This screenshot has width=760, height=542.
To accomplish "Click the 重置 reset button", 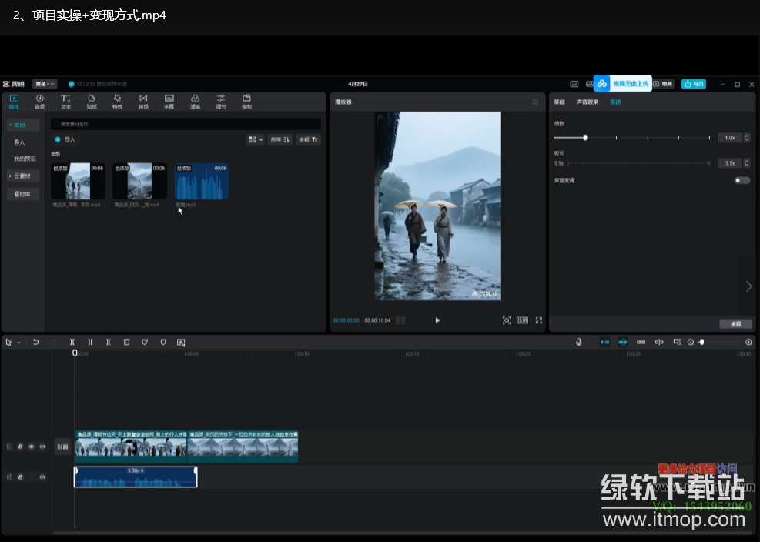I will pyautogui.click(x=736, y=324).
